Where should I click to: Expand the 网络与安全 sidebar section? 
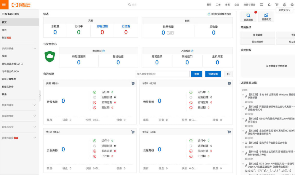(x=35, y=127)
